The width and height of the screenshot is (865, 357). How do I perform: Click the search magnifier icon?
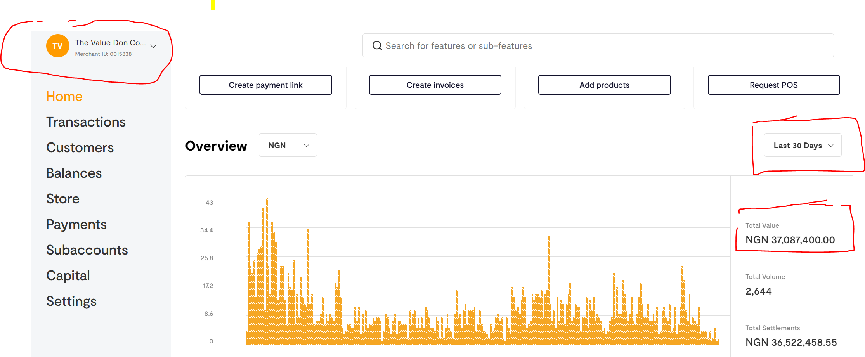377,46
